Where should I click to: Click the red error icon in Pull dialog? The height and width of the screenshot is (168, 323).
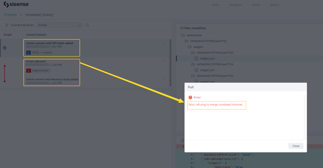(x=190, y=97)
